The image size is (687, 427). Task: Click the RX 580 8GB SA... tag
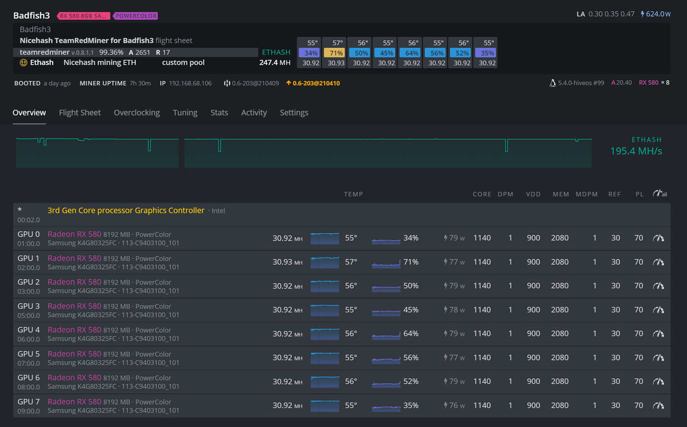click(x=84, y=16)
